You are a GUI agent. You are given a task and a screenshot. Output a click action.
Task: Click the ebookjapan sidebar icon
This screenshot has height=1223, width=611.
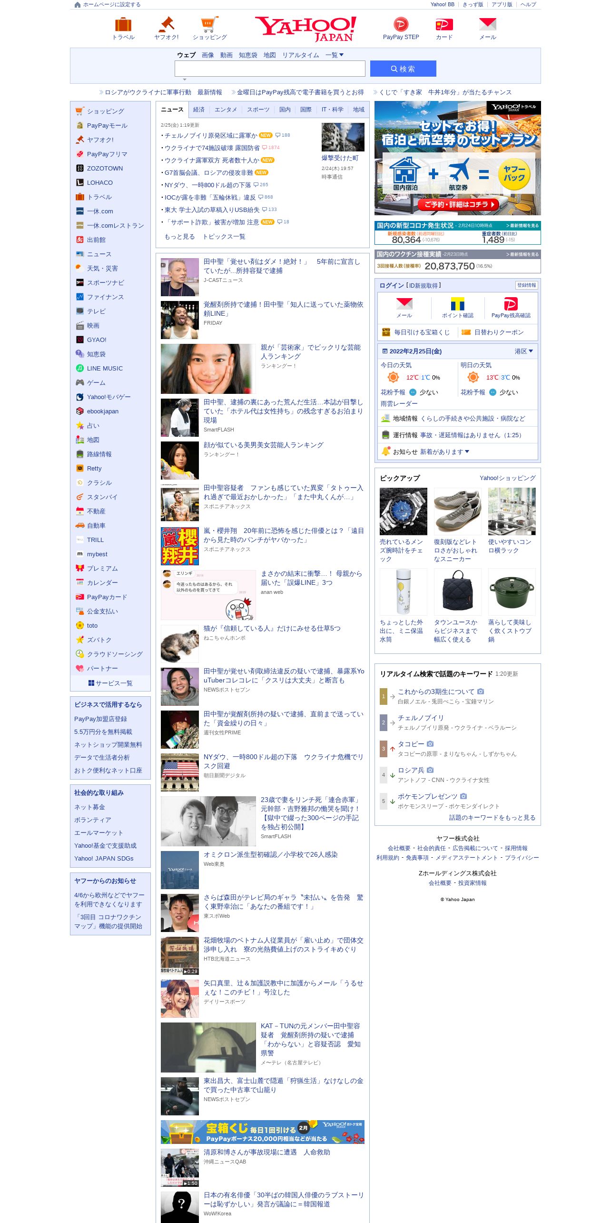(x=80, y=411)
